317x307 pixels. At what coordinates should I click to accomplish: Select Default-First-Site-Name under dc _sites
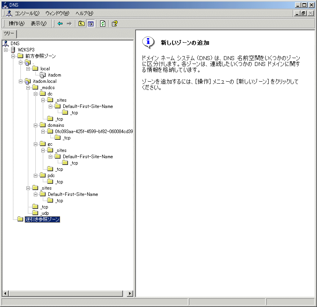tap(88, 106)
